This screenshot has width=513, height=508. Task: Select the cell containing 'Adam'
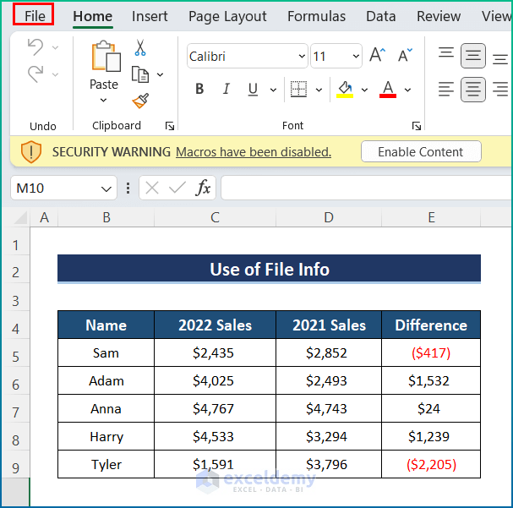(106, 380)
